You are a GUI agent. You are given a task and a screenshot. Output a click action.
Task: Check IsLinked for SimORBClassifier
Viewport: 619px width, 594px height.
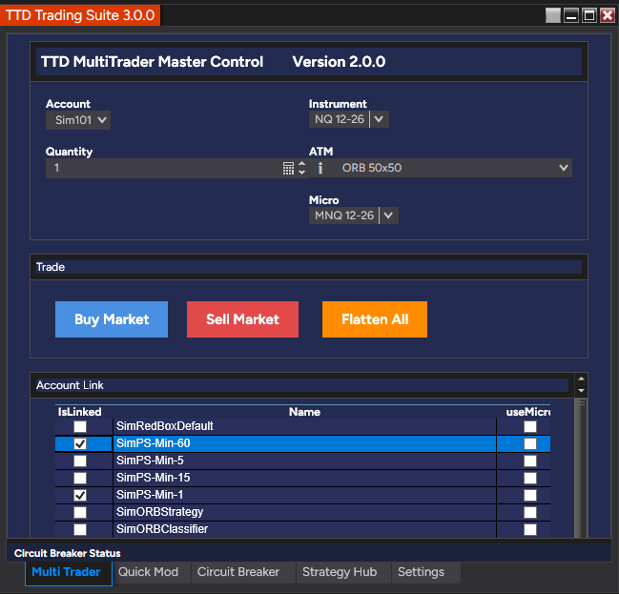point(80,529)
